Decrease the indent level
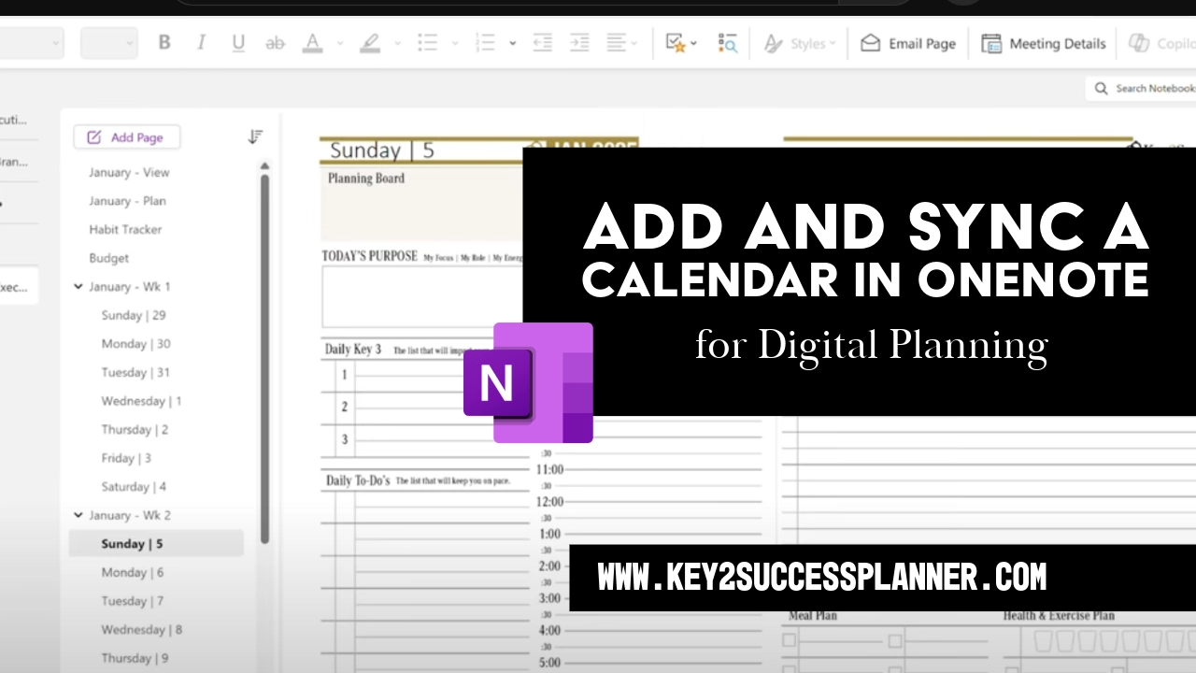 tap(542, 43)
